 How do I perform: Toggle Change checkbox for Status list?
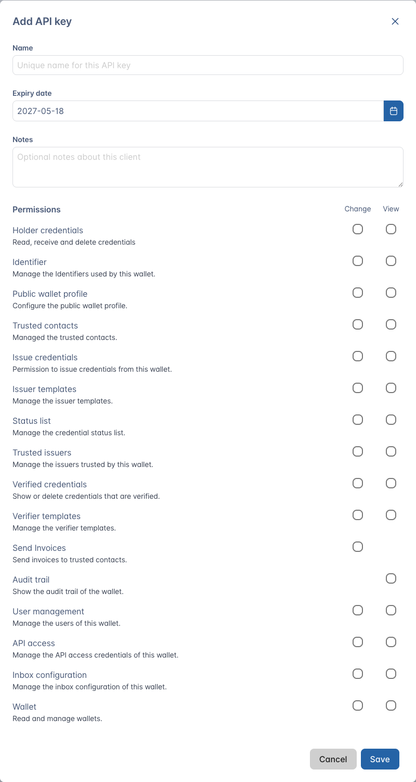[358, 420]
